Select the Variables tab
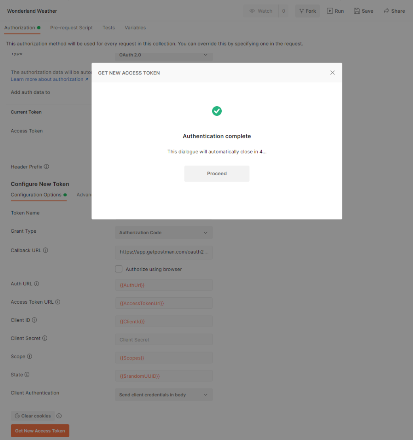413x440 pixels. tap(135, 27)
